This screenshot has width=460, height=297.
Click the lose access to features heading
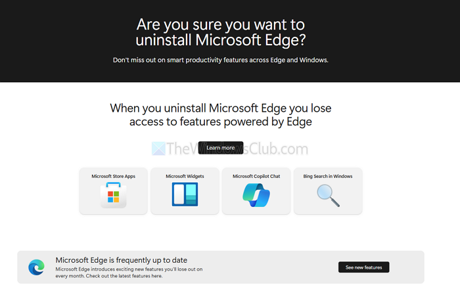220,114
